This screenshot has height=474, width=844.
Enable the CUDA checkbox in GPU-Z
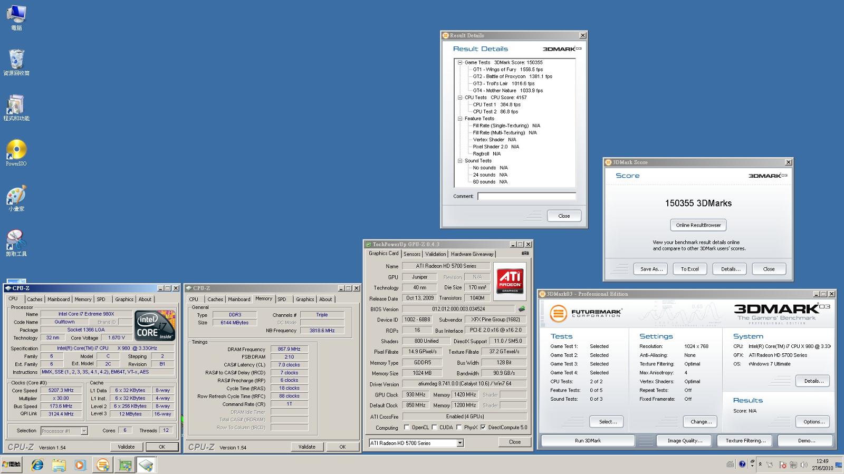tap(434, 427)
